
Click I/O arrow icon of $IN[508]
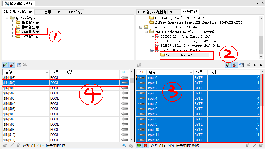[125, 124]
